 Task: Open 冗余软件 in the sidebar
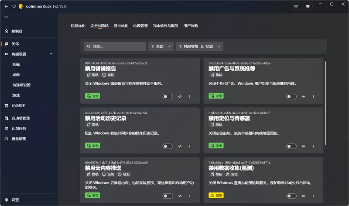point(28,106)
